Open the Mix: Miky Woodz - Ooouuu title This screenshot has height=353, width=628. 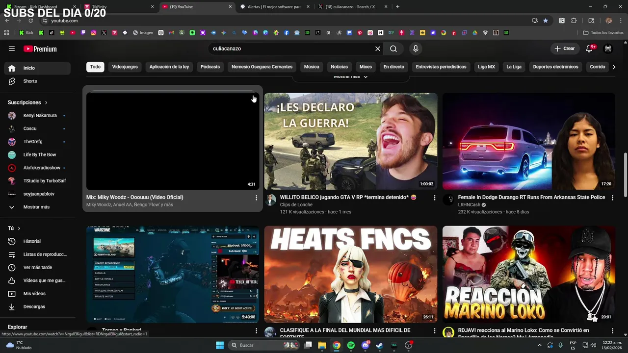[x=135, y=197]
